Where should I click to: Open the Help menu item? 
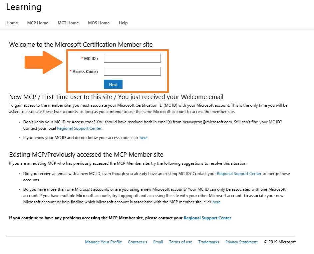tap(123, 23)
